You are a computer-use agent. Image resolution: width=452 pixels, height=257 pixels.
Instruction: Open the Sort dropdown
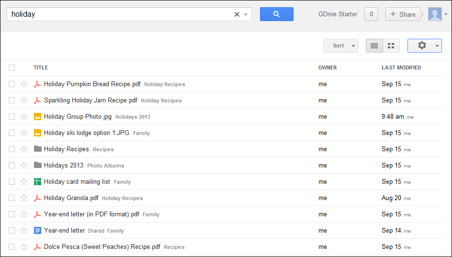click(x=341, y=46)
